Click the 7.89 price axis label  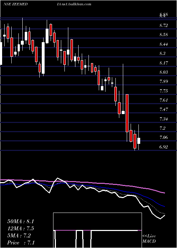point(164,81)
